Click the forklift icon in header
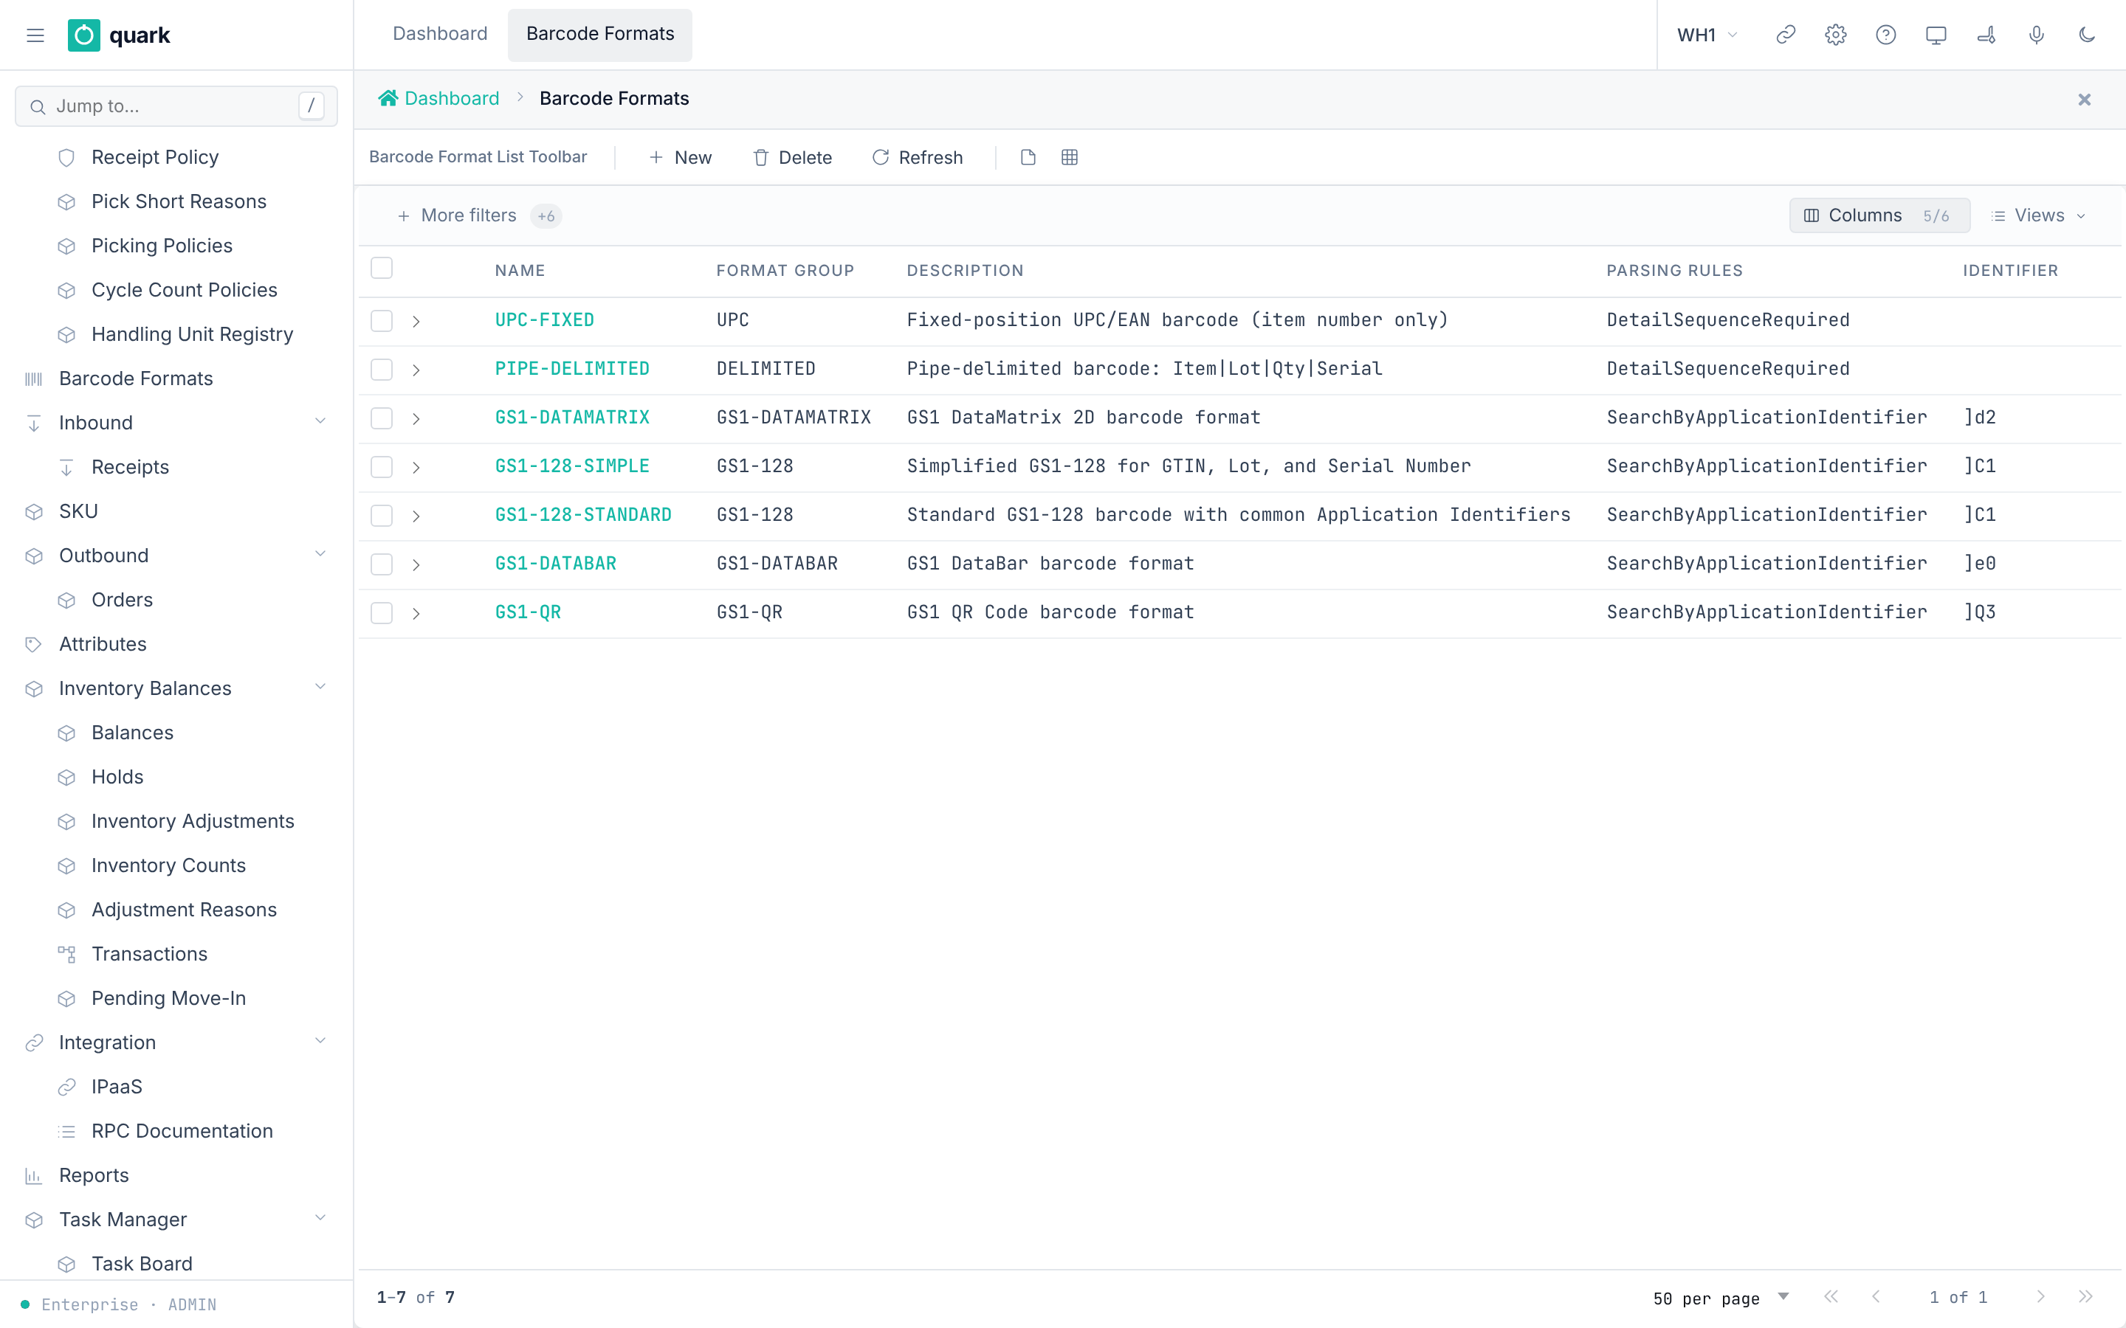 [x=1986, y=35]
